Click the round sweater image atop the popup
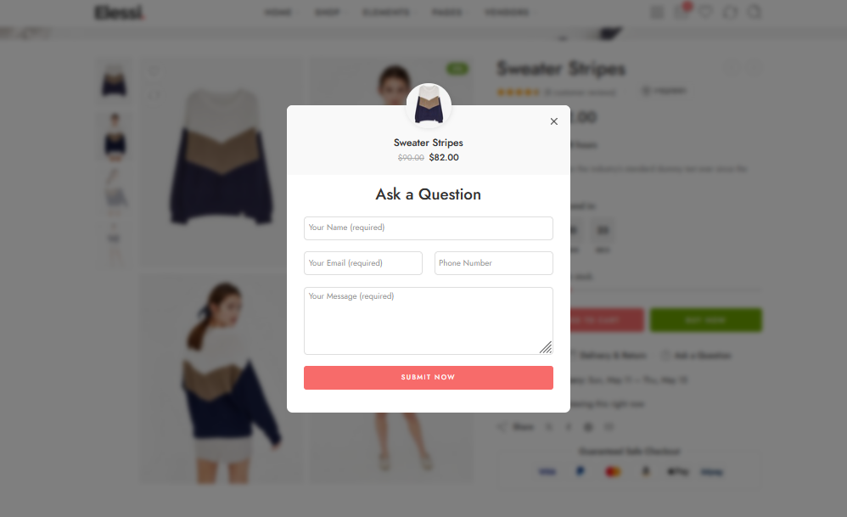Viewport: 847px width, 517px height. coord(429,105)
